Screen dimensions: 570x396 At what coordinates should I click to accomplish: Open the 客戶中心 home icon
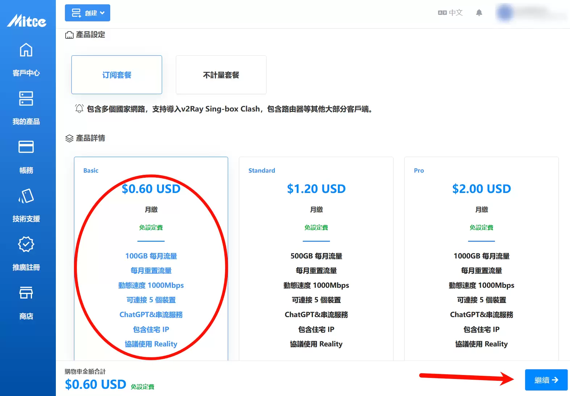tap(26, 50)
